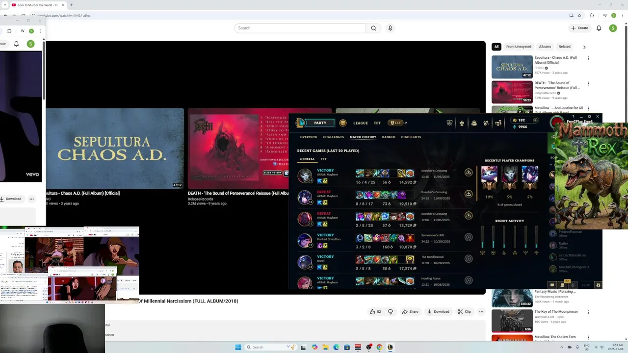This screenshot has height=353, width=628.
Task: Switch to the RANKED profile tab
Action: pos(389,137)
